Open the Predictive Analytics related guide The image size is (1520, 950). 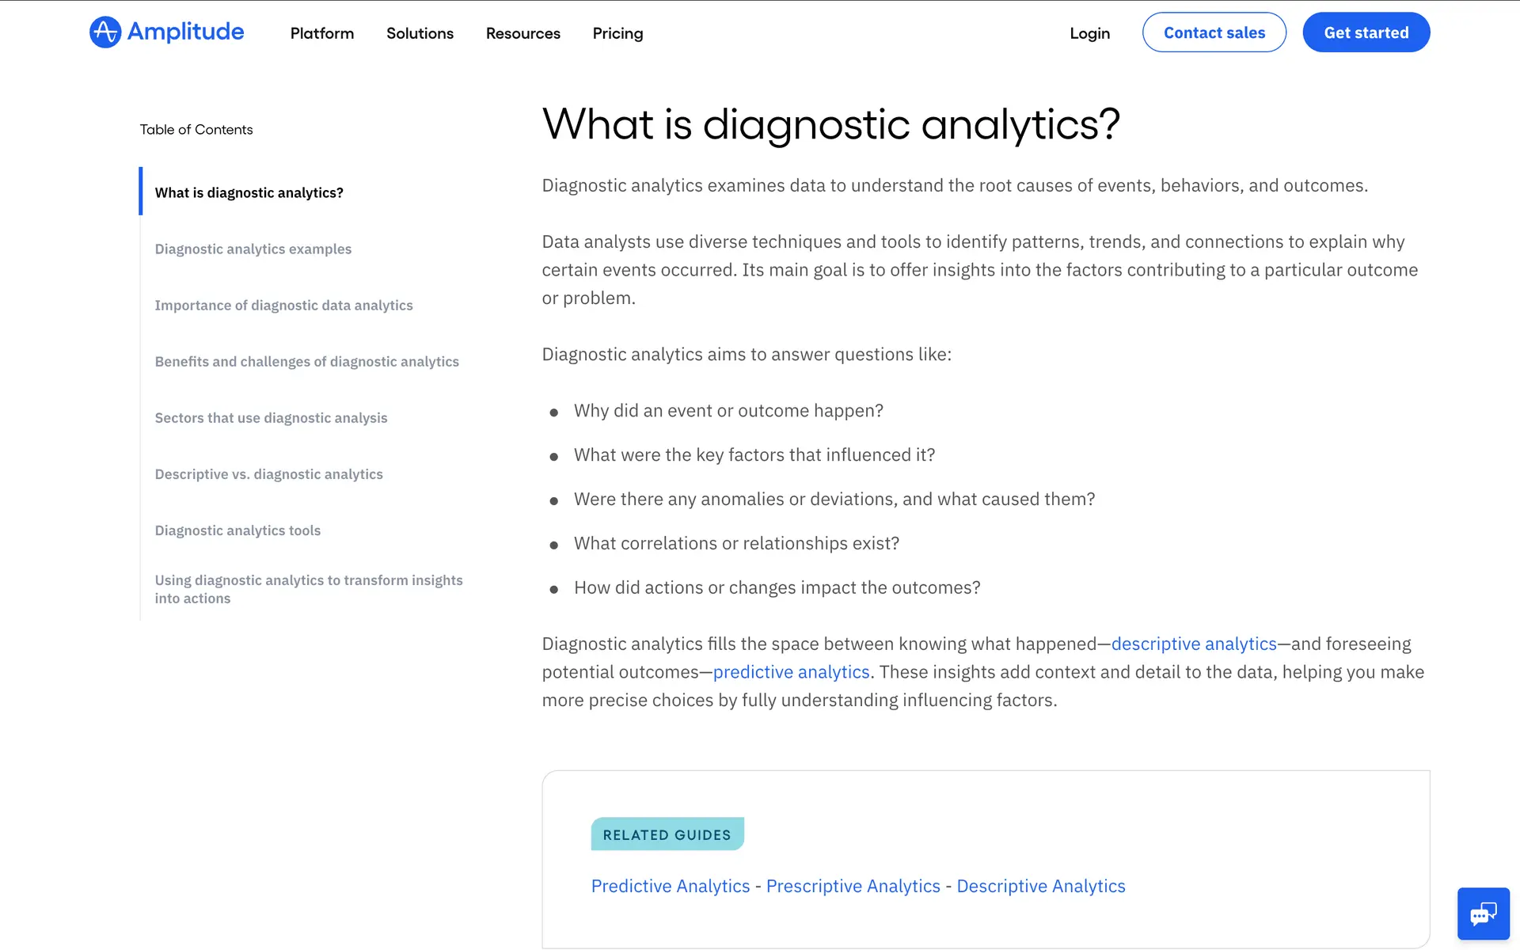click(670, 886)
